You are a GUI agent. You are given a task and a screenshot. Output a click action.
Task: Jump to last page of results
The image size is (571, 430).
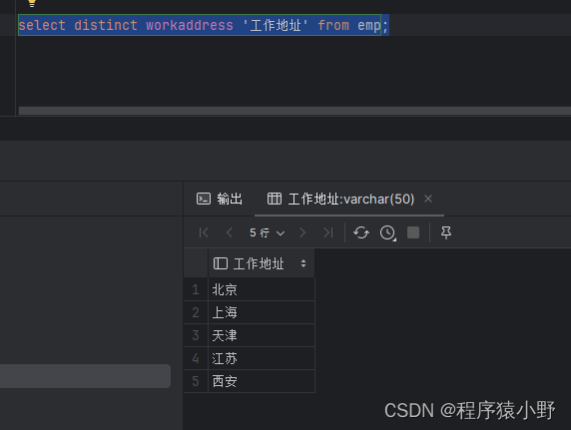point(328,232)
